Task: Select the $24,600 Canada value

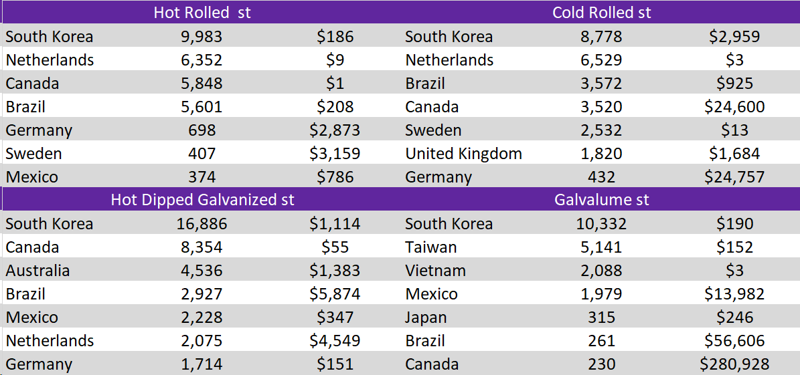Action: pyautogui.click(x=734, y=107)
